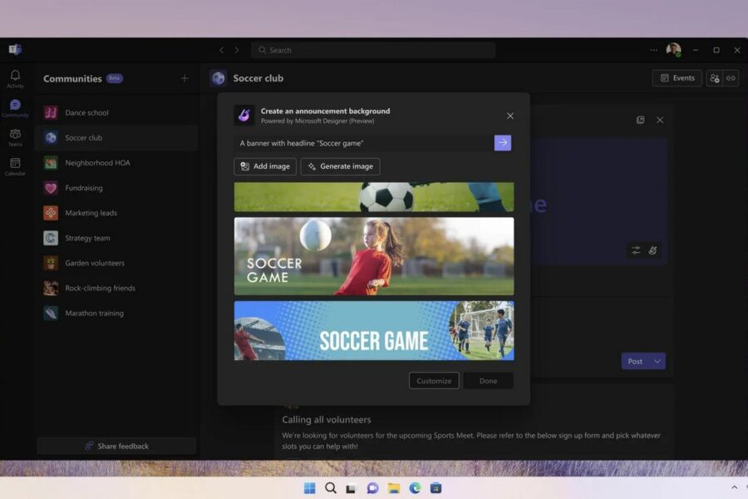Click the Generate image button
This screenshot has height=499, width=748.
pos(340,166)
